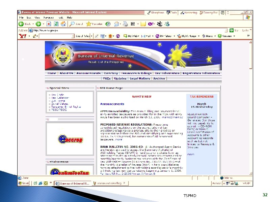Viewport: 270px width, 202px height.
Task: Open the Handwriting language bar button
Action: (189, 12)
